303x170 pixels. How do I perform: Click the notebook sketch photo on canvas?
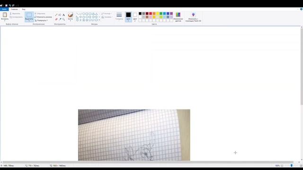(134, 135)
